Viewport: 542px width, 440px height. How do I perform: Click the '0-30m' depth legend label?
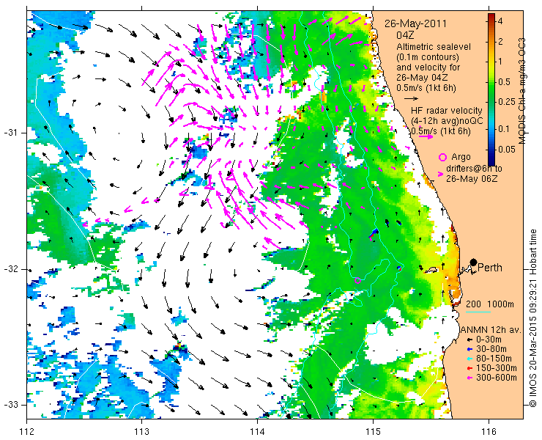pyautogui.click(x=489, y=340)
